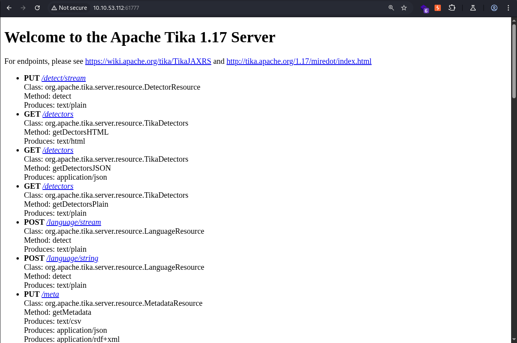The image size is (517, 343).
Task: Click 'Produces: application/json' under getDetectorsJSON
Action: click(66, 177)
